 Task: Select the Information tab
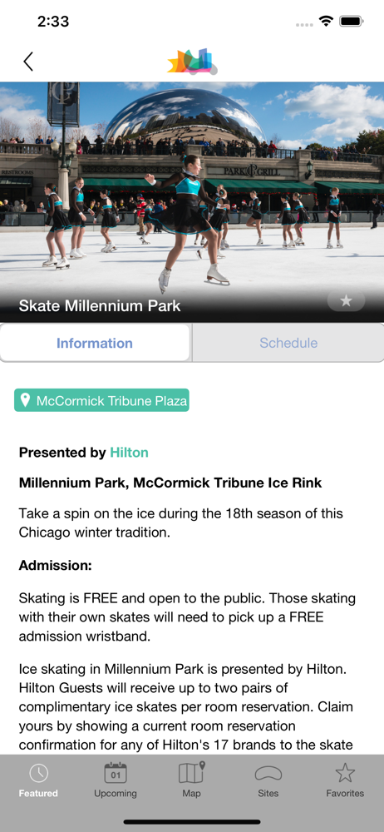(x=95, y=343)
